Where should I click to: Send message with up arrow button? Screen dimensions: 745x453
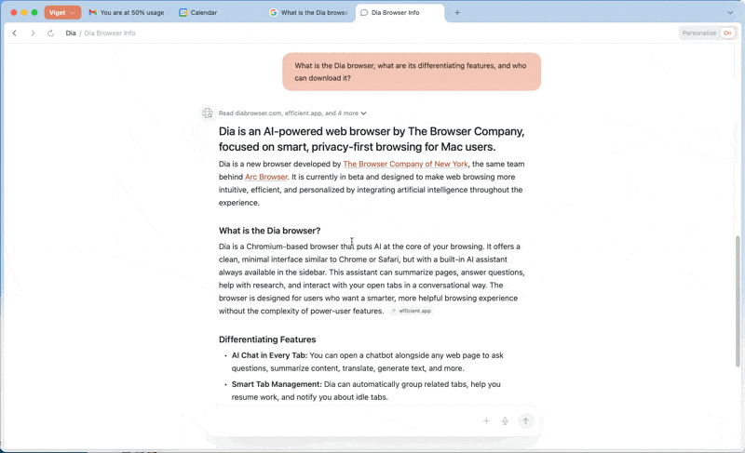click(x=525, y=420)
